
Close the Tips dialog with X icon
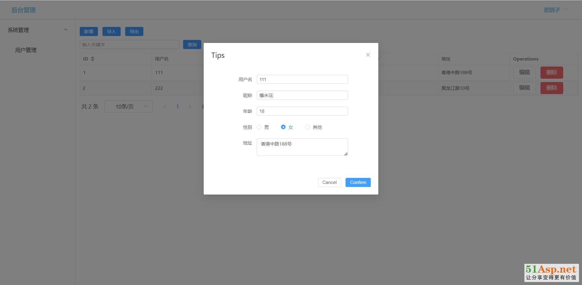[x=368, y=55]
